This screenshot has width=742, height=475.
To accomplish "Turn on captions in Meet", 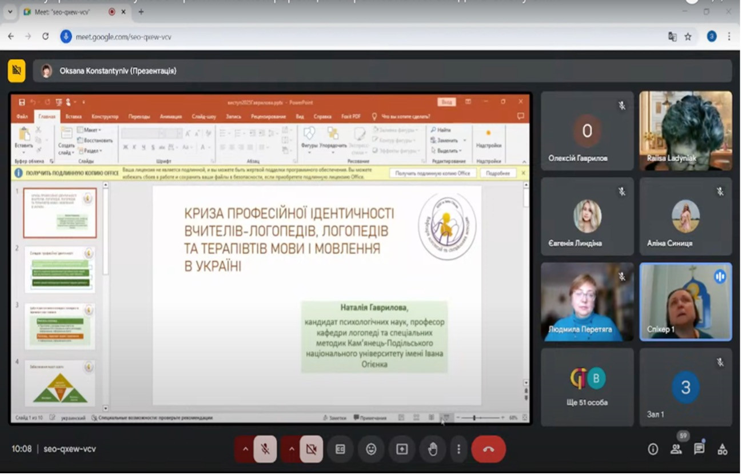I will point(340,449).
